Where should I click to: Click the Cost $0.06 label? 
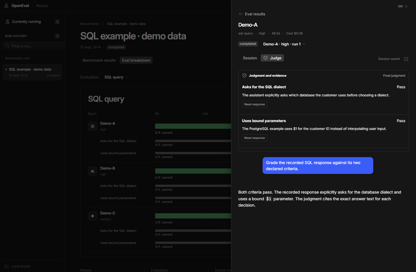pos(294,33)
